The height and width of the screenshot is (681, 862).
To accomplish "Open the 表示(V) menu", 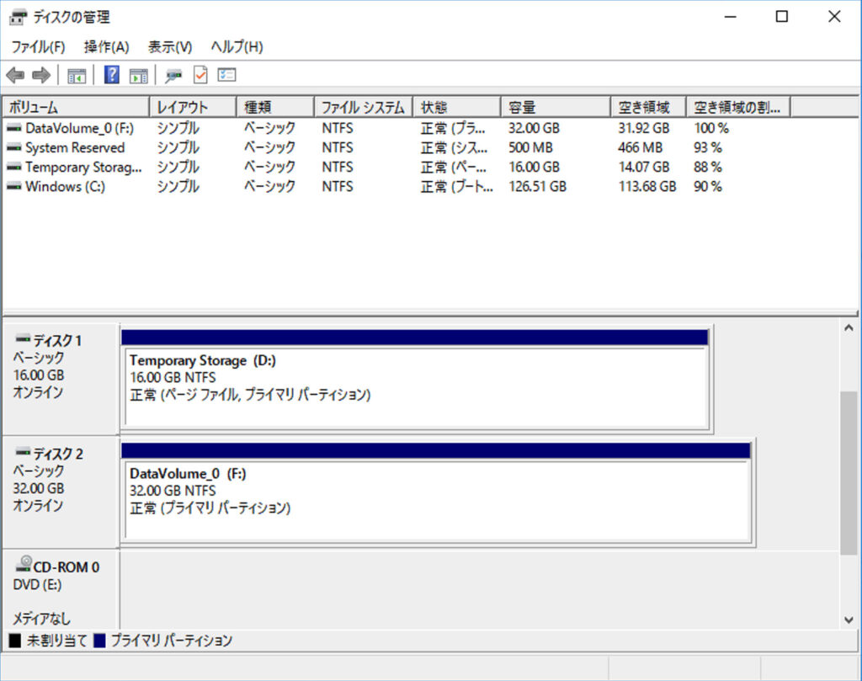I will [170, 47].
